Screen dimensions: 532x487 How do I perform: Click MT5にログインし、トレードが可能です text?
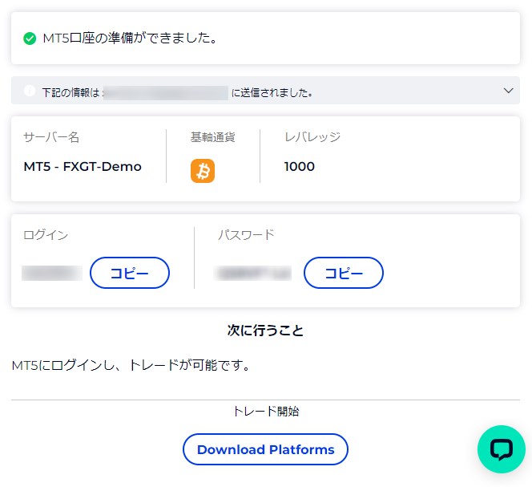click(x=131, y=365)
